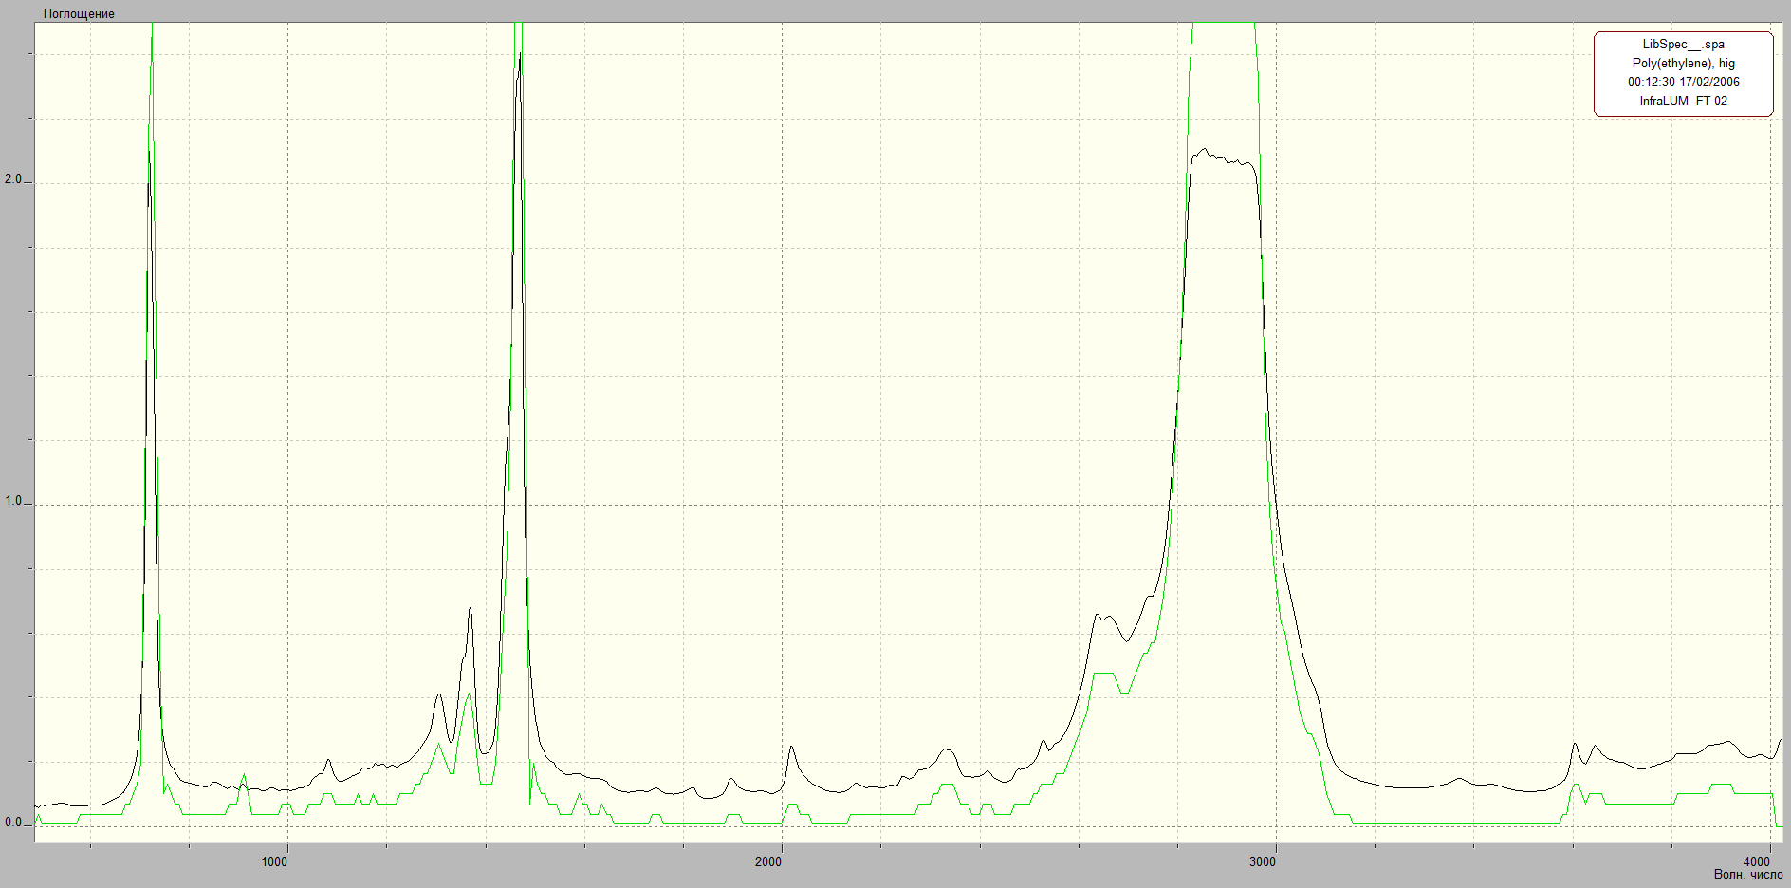Image resolution: width=1791 pixels, height=888 pixels.
Task: Click the 0.0 label on y-axis
Action: point(12,823)
